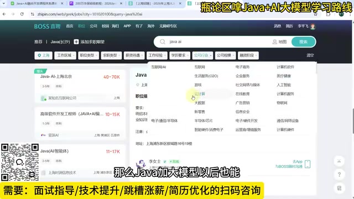Collapse the 公司行业 filter
The width and height of the screenshot is (354, 199).
202,55
